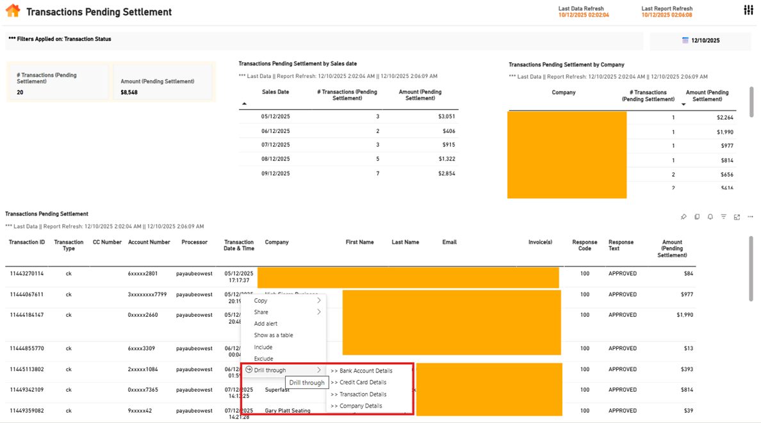Select transaction ID 11449359082

[x=27, y=410]
